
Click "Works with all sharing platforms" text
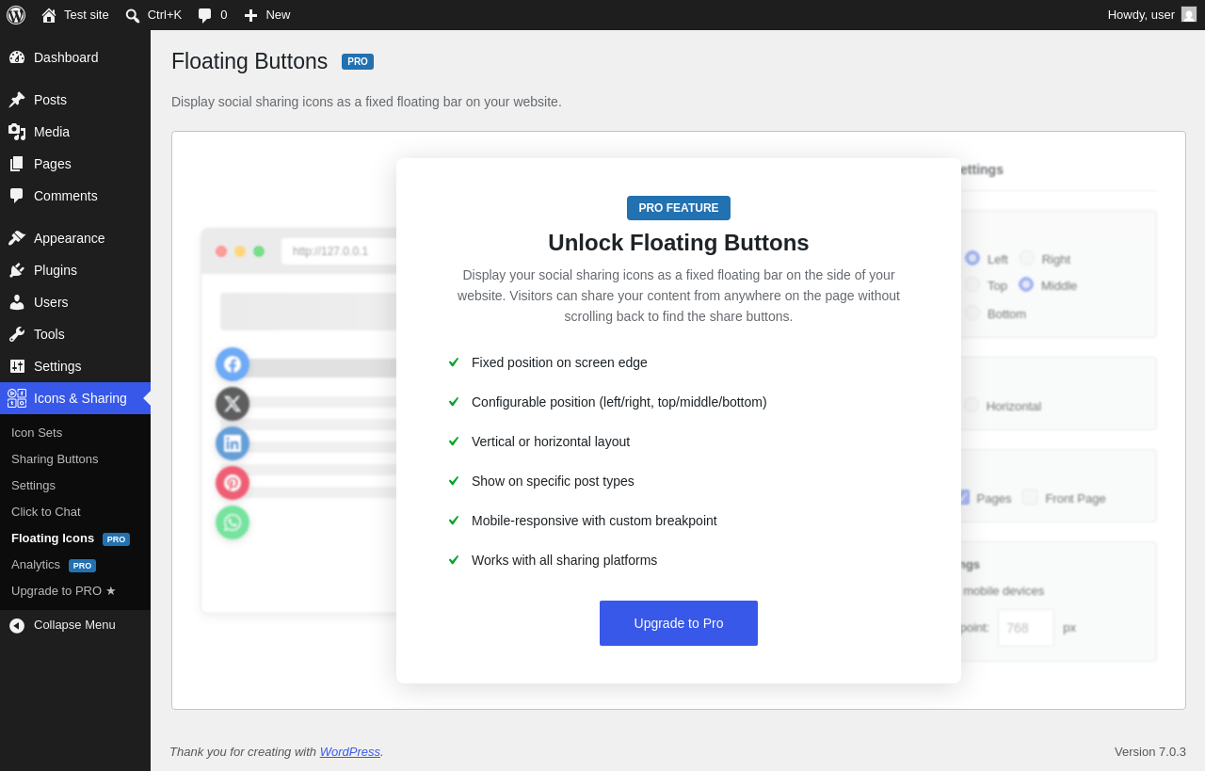click(564, 560)
